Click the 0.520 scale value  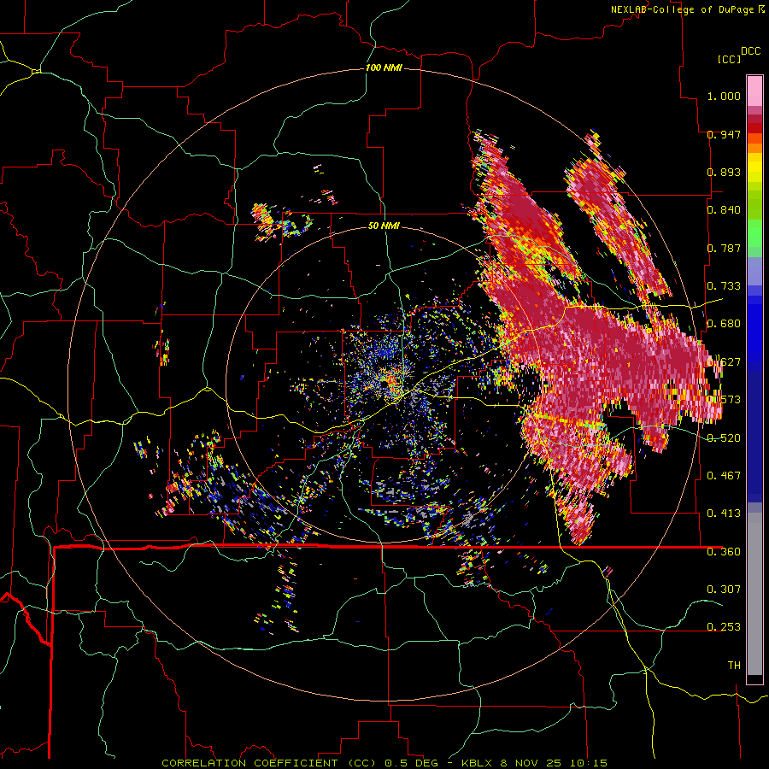click(724, 438)
